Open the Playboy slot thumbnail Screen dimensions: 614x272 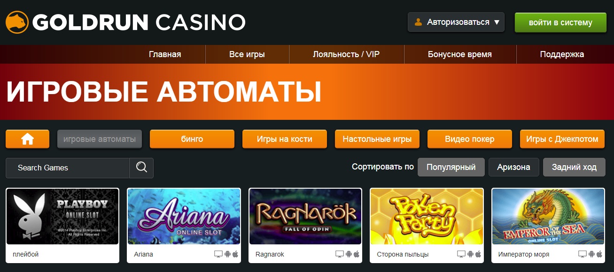(x=62, y=216)
